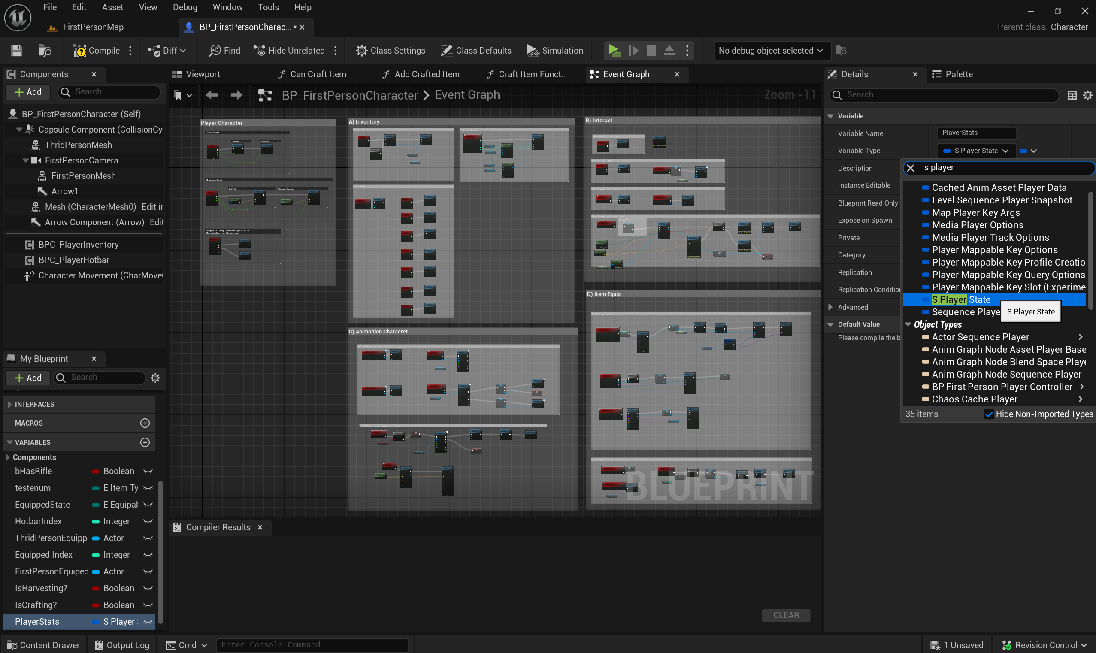Expand the Advanced section in Details
The width and height of the screenshot is (1096, 653).
[x=830, y=307]
